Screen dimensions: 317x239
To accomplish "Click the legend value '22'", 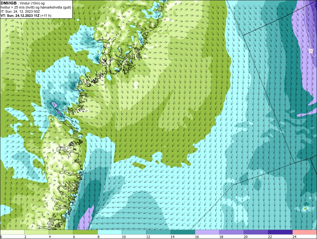I will coord(270,237).
